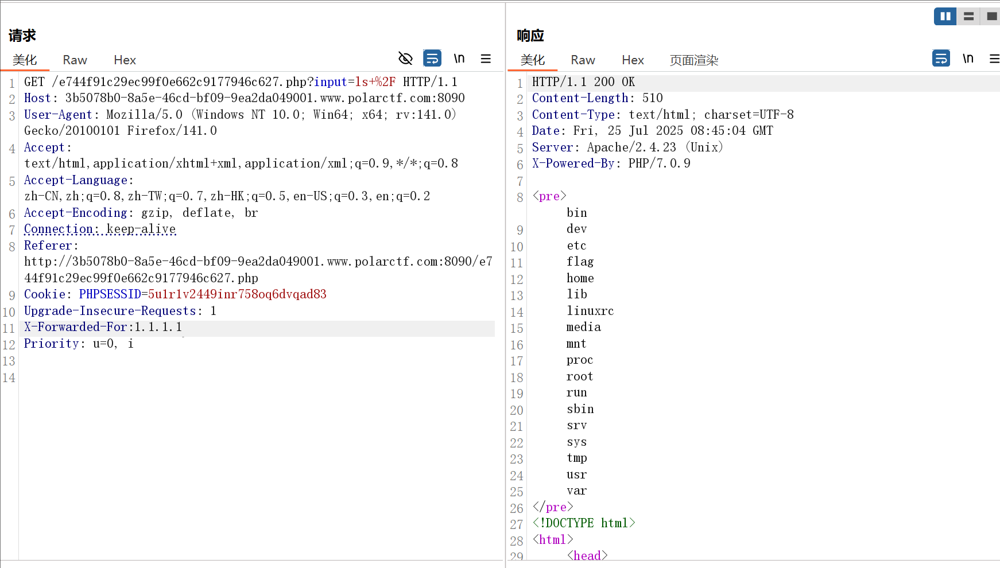Select the combined single-pane layout icon
The width and height of the screenshot is (1000, 568).
(x=991, y=16)
